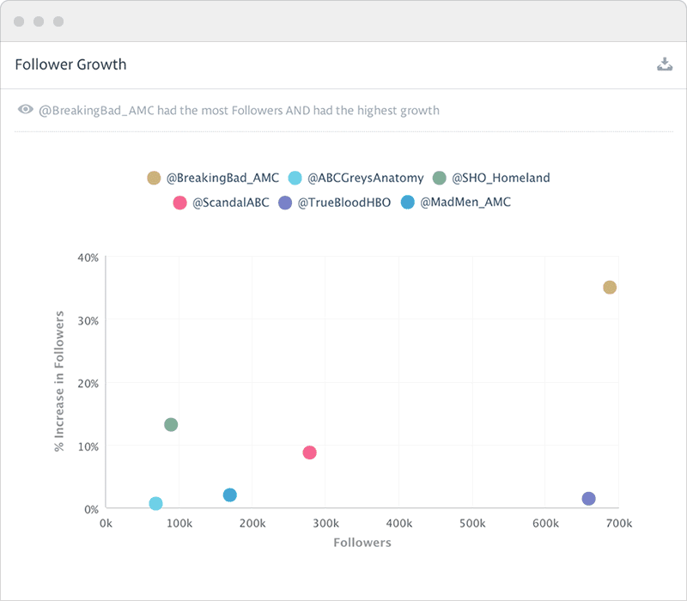Toggle @BreakingBad_AMC legend series
Viewport: 687px width, 601px height.
pos(211,178)
